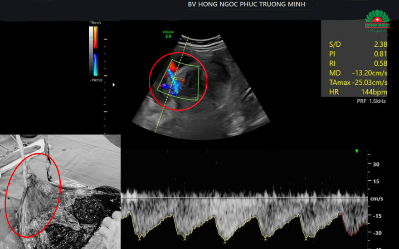Image resolution: width=399 pixels, height=249 pixels.
Task: Click the HR 144bpm reading
Action: 357,92
